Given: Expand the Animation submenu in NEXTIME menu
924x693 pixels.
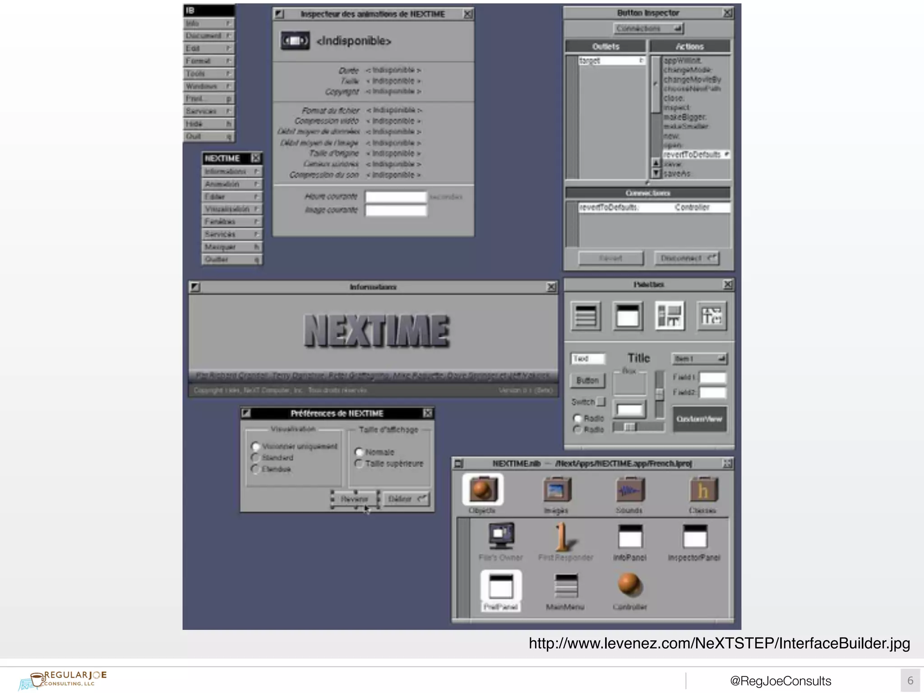Looking at the screenshot, I should 232,184.
